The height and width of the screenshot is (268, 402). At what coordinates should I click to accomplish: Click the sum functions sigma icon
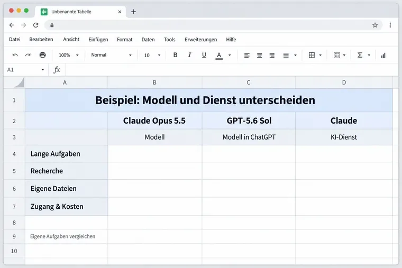point(360,55)
